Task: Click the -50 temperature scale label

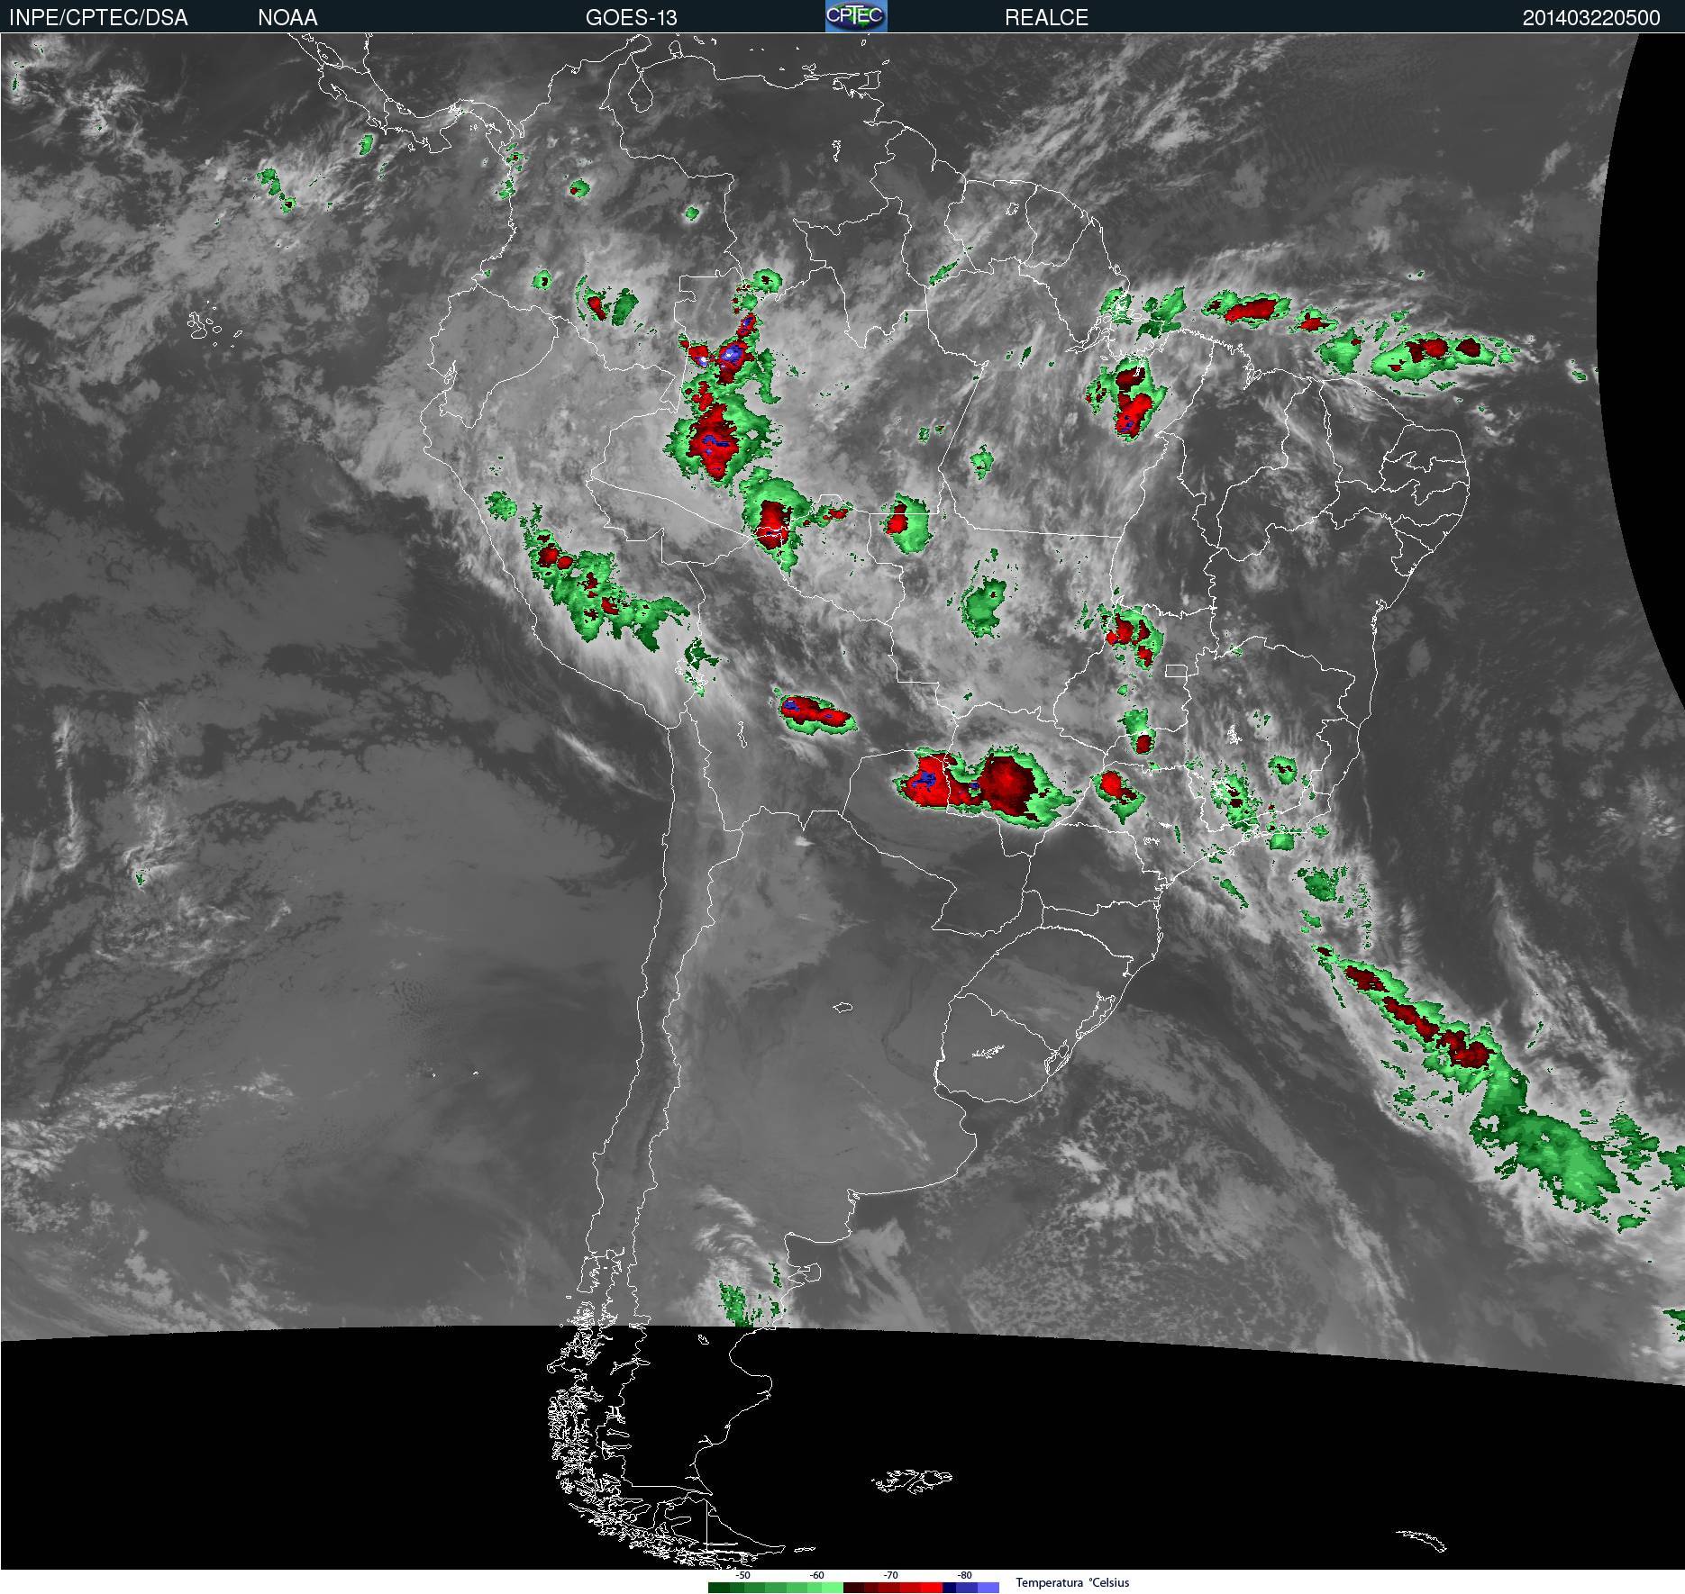Action: tap(742, 1575)
